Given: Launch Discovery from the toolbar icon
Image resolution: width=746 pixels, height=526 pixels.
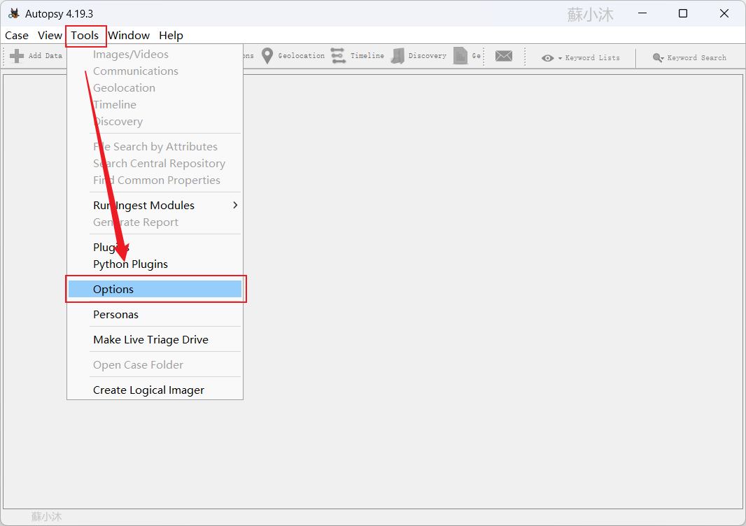Looking at the screenshot, I should (397, 56).
